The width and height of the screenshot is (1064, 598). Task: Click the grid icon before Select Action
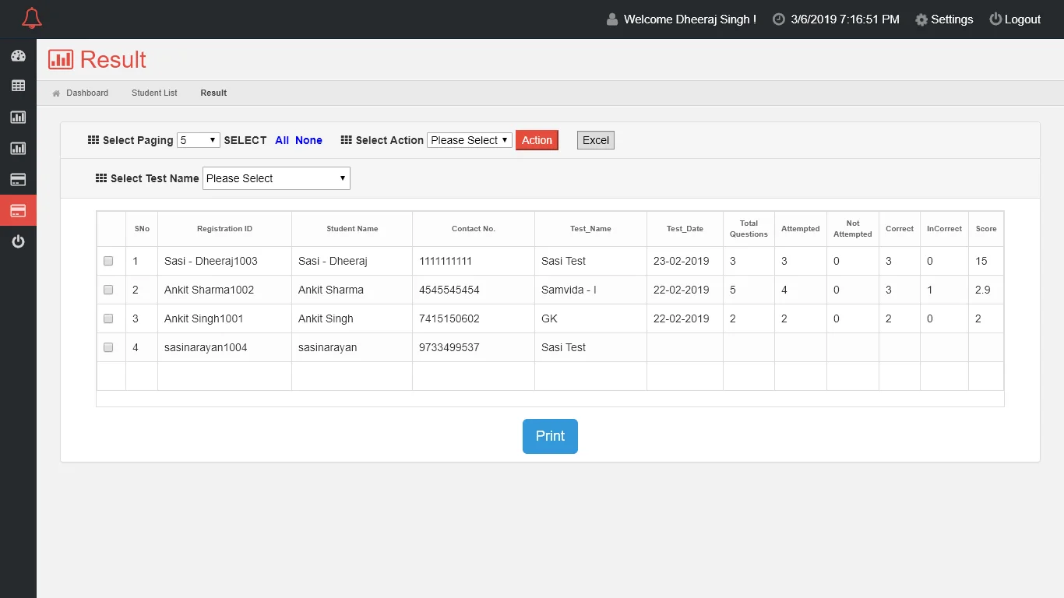(x=347, y=140)
